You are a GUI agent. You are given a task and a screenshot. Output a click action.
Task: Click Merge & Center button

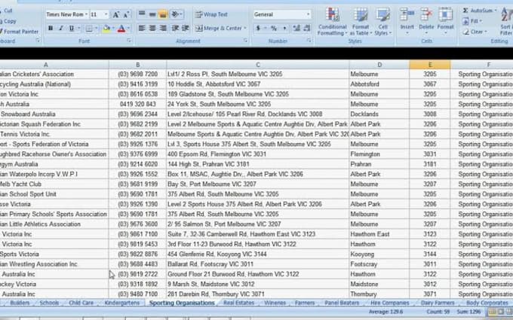[x=218, y=29]
